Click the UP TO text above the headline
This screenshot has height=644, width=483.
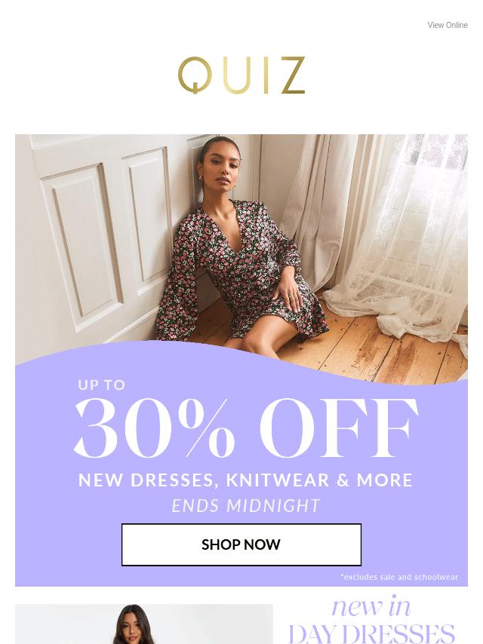click(102, 385)
